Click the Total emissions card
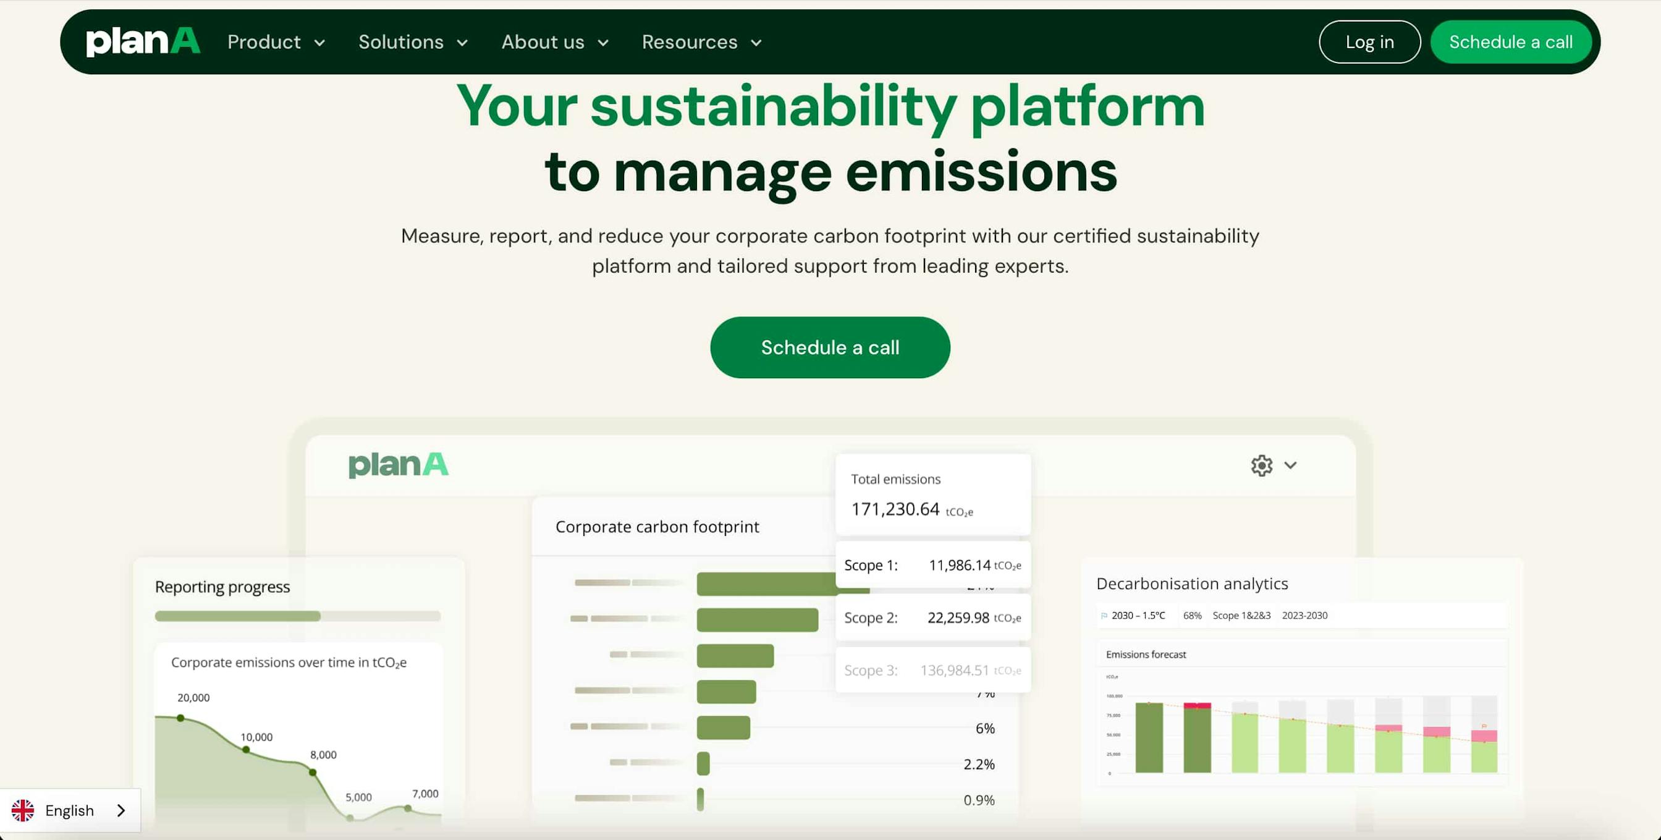The image size is (1661, 840). pos(932,495)
